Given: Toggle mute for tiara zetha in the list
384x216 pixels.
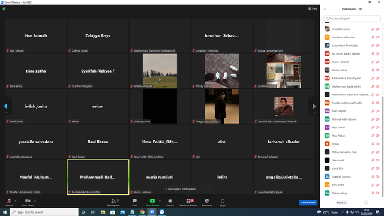Looking at the screenshot, I should (x=373, y=185).
